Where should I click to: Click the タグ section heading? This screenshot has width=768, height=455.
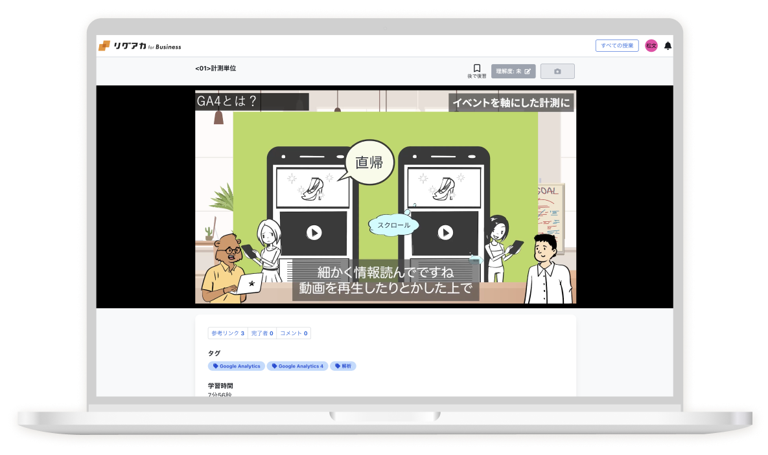[x=214, y=353]
